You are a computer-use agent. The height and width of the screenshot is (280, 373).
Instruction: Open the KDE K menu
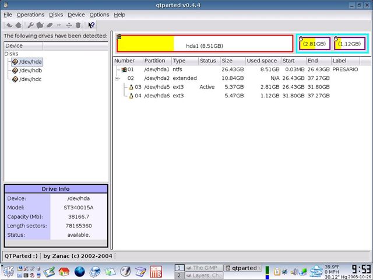8,272
